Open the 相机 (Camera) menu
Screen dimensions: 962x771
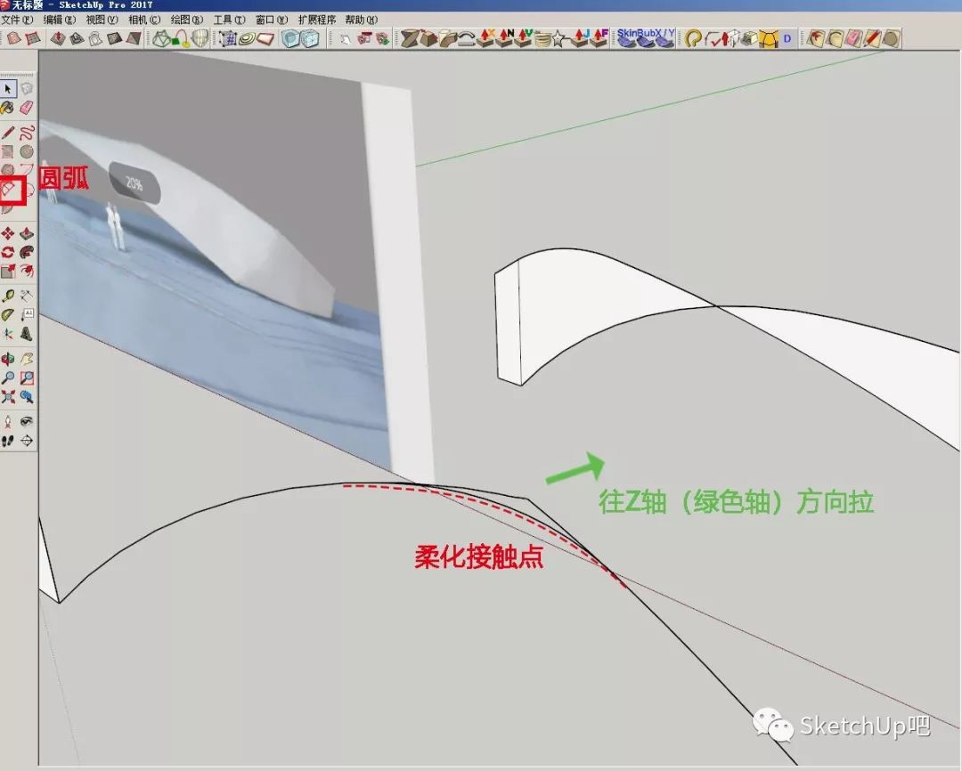point(144,20)
